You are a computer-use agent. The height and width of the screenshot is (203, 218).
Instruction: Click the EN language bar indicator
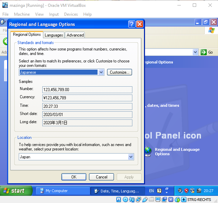(151, 191)
